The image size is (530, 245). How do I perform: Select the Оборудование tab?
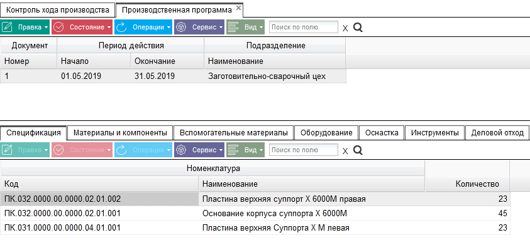[326, 133]
